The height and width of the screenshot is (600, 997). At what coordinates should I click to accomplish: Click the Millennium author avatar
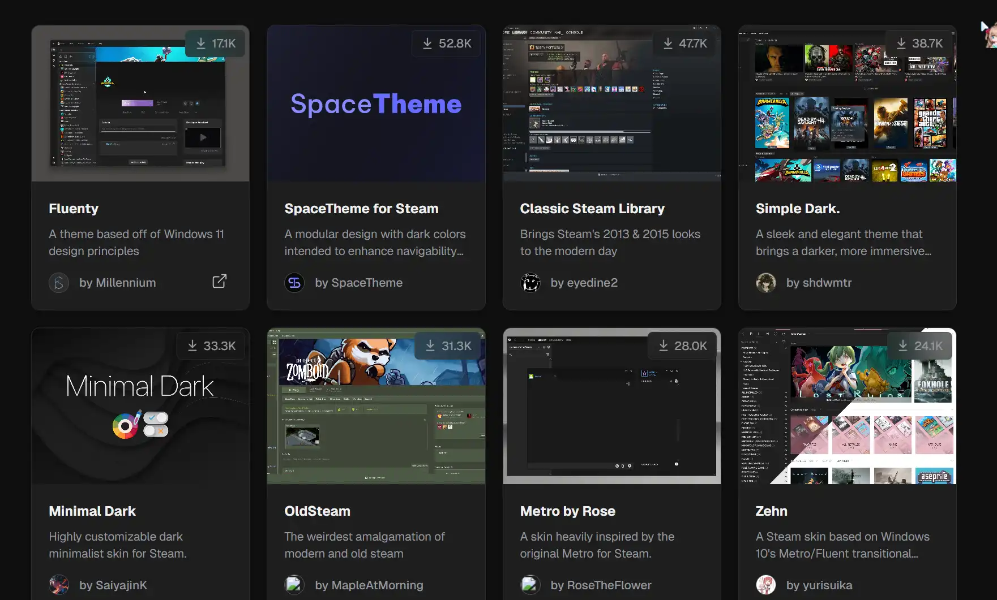[x=59, y=283]
